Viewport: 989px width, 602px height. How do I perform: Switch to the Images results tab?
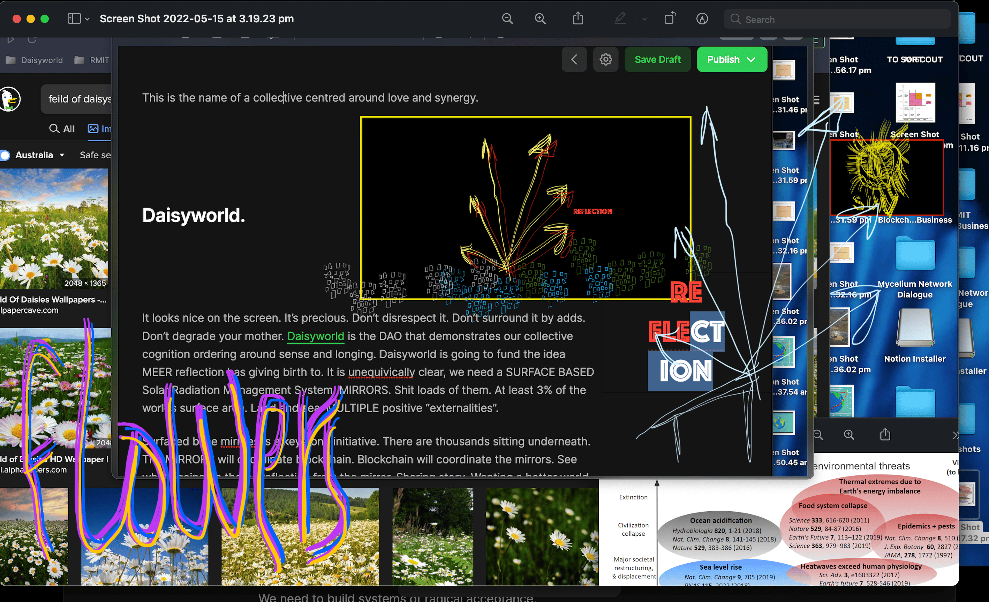[99, 128]
